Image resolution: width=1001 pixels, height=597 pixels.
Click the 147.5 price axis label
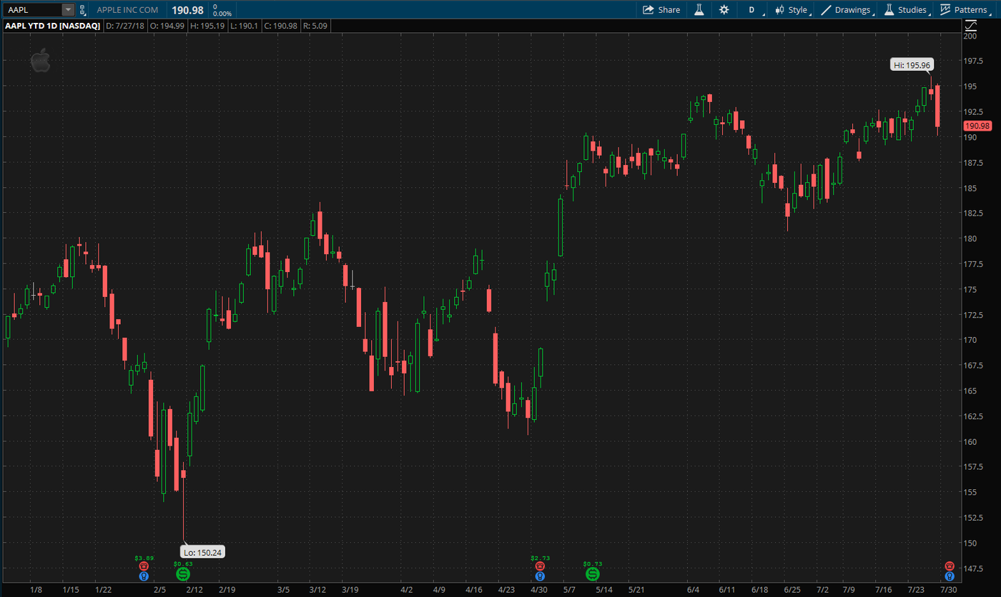pos(973,568)
